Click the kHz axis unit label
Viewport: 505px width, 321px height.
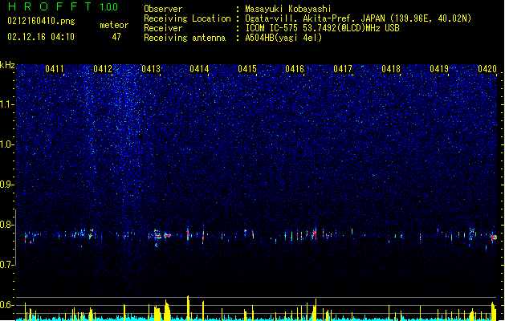click(x=7, y=65)
